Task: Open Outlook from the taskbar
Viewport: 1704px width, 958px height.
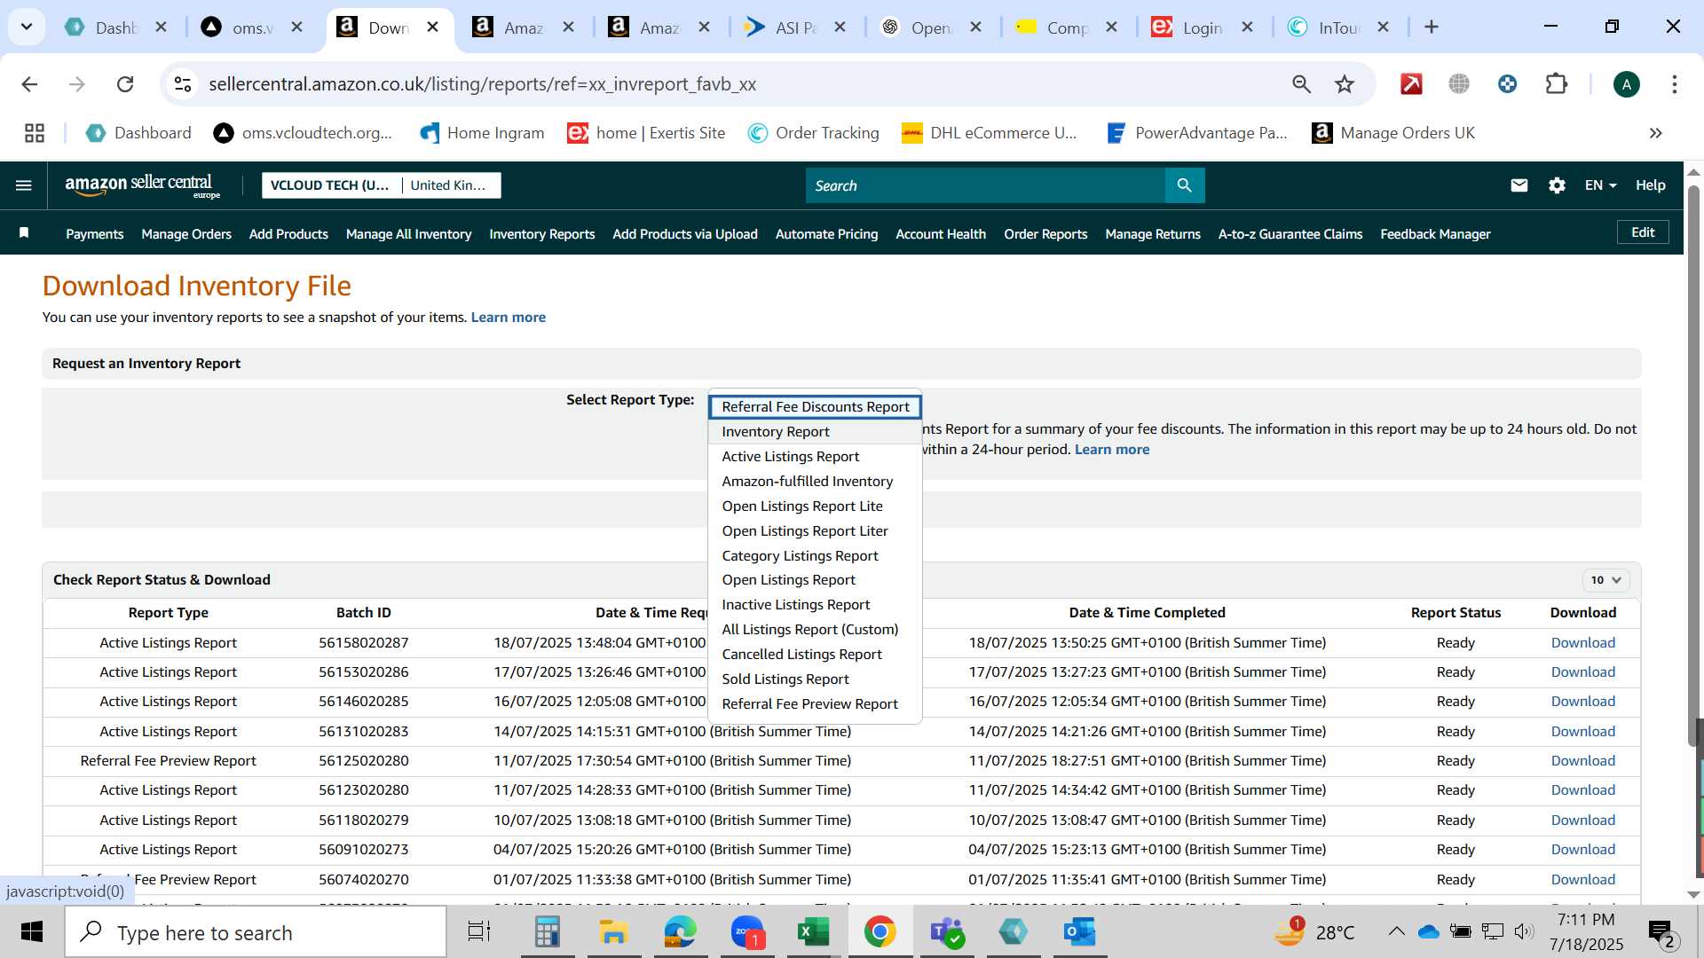Action: point(1079,932)
